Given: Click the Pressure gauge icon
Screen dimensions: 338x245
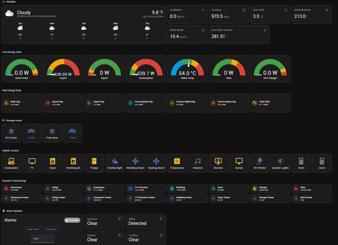Looking at the screenshot, I should (x=244, y=10).
